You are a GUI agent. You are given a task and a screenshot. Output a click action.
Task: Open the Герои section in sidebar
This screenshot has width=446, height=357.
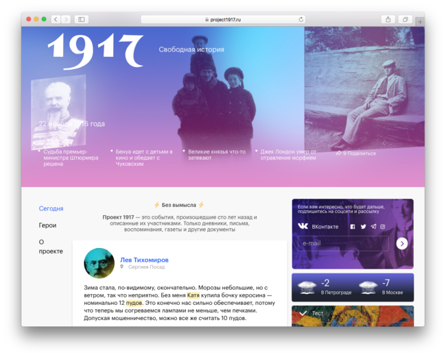(x=47, y=225)
